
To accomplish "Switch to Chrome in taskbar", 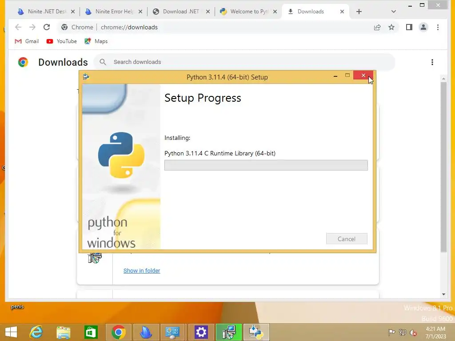I will tap(118, 332).
